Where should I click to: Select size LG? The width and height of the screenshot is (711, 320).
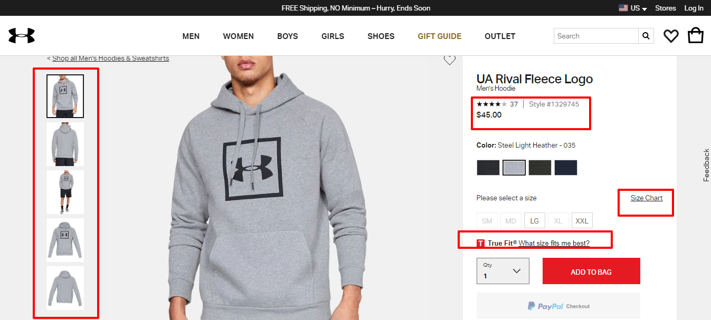[534, 221]
